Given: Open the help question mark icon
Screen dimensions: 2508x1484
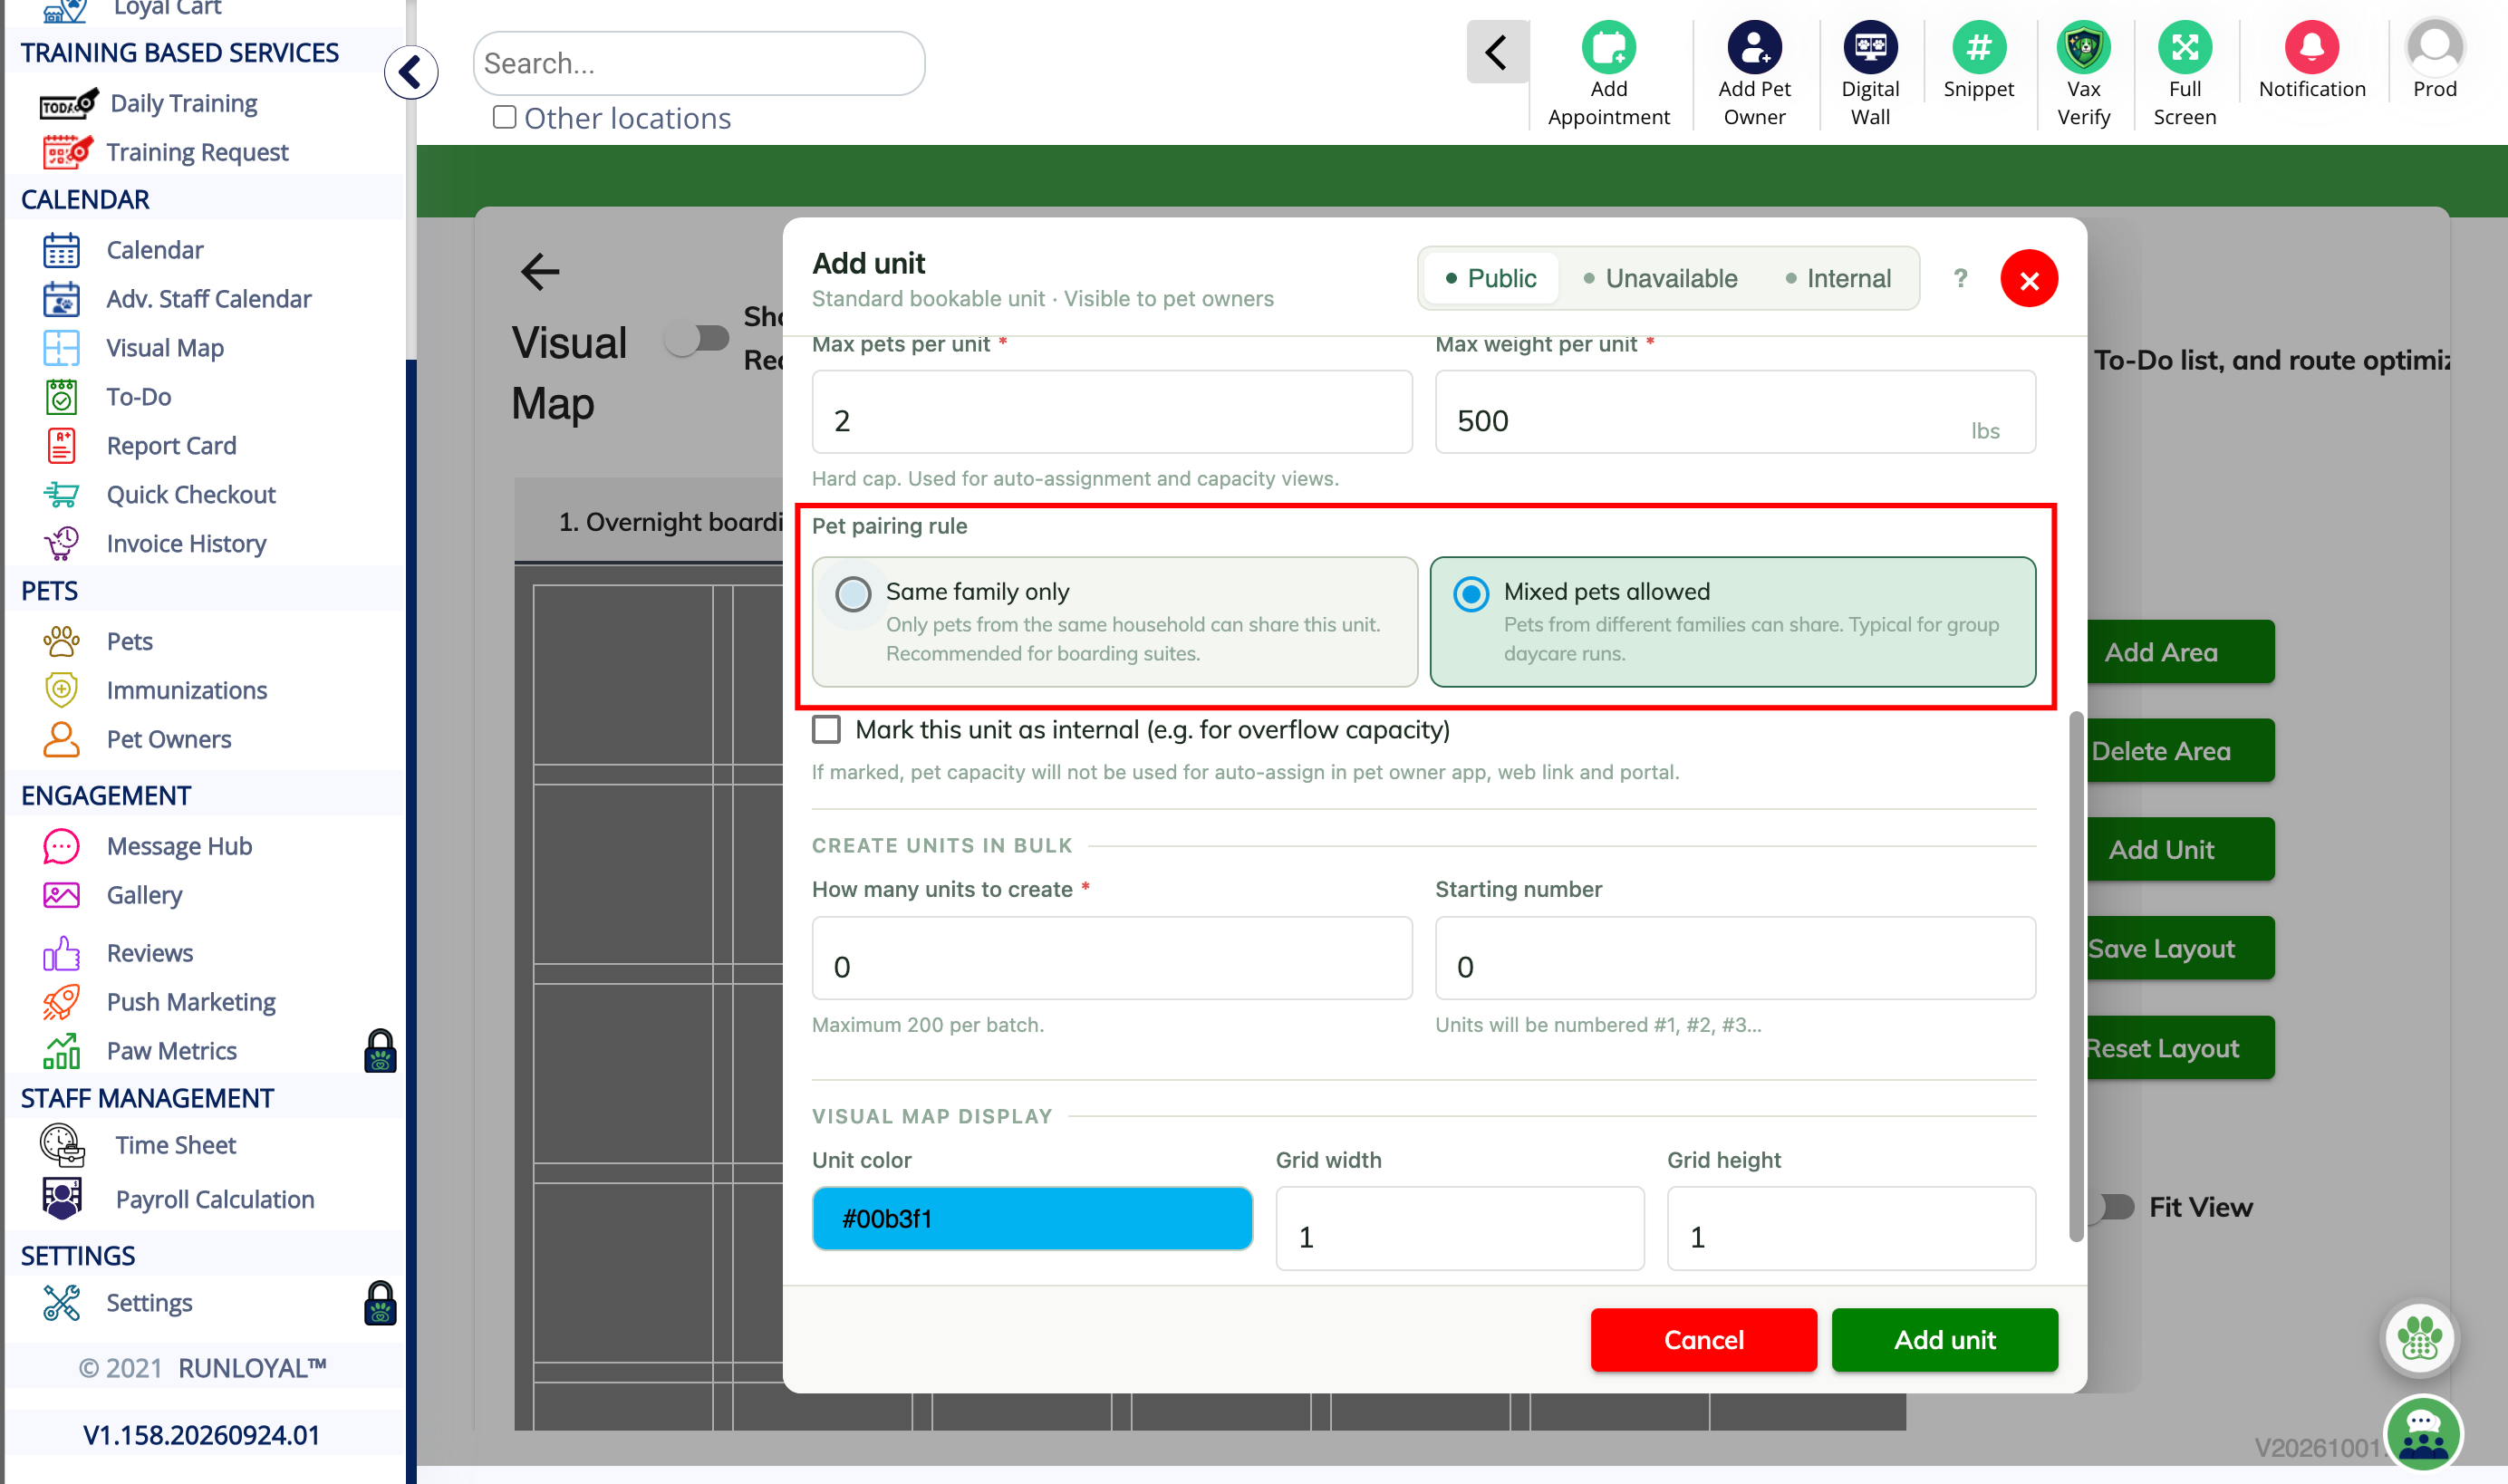Looking at the screenshot, I should pos(1960,278).
